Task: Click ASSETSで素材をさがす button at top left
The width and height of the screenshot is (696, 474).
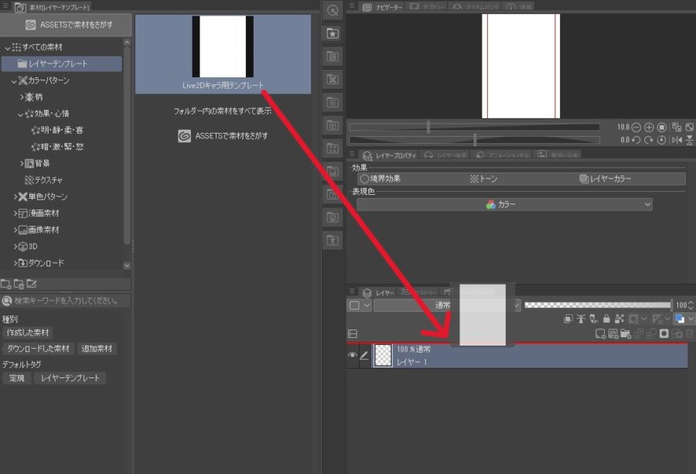Action: 66,25
